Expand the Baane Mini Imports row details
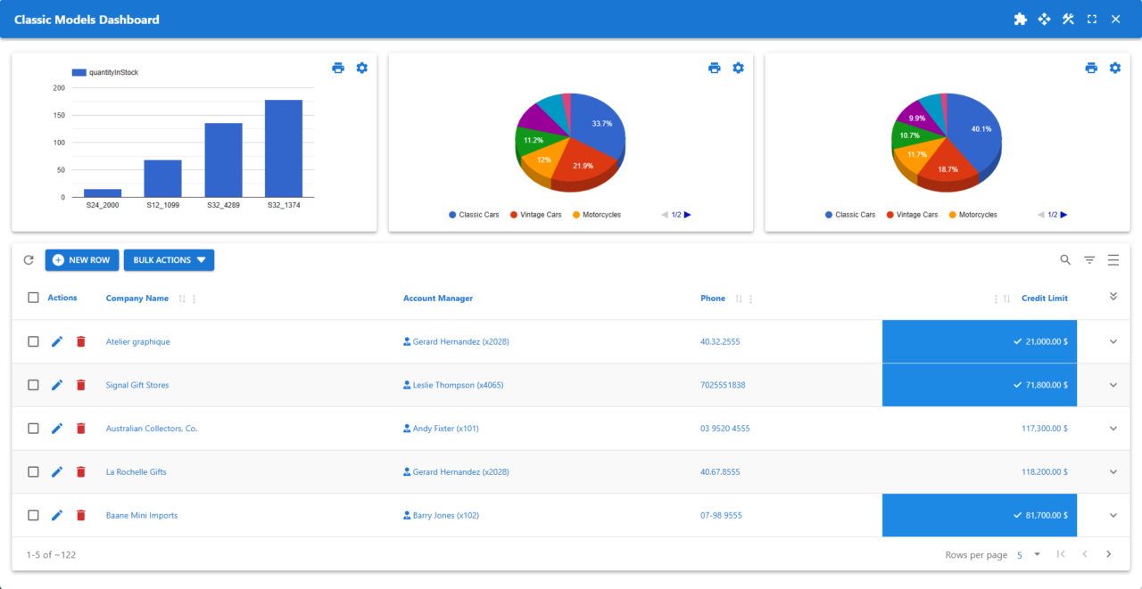Viewport: 1142px width, 589px height. click(1113, 515)
